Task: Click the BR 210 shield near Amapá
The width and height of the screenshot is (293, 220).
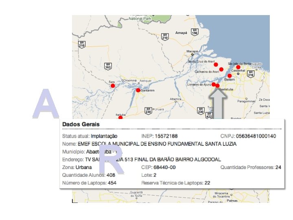Action: pos(165,37)
